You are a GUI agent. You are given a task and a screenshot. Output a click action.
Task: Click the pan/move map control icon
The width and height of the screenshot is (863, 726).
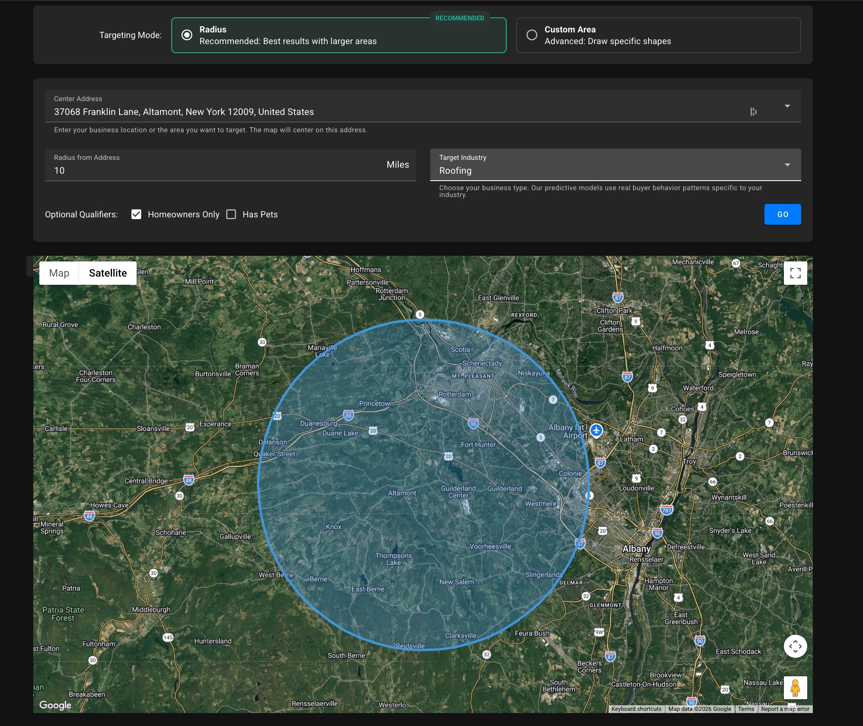coord(796,646)
